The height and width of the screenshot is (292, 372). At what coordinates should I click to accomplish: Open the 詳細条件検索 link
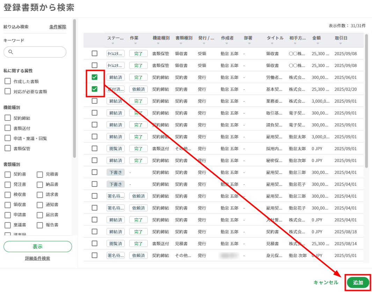click(x=37, y=258)
